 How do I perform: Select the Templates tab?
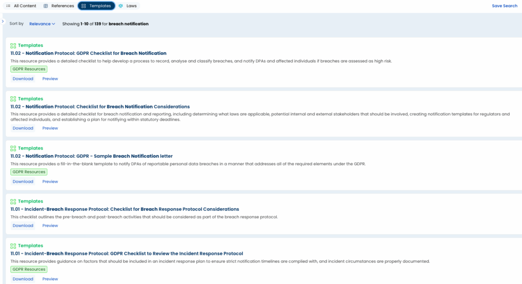(x=96, y=6)
